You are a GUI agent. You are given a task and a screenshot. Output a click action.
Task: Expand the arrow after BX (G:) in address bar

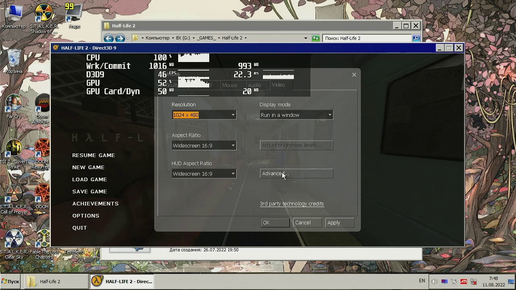[193, 38]
